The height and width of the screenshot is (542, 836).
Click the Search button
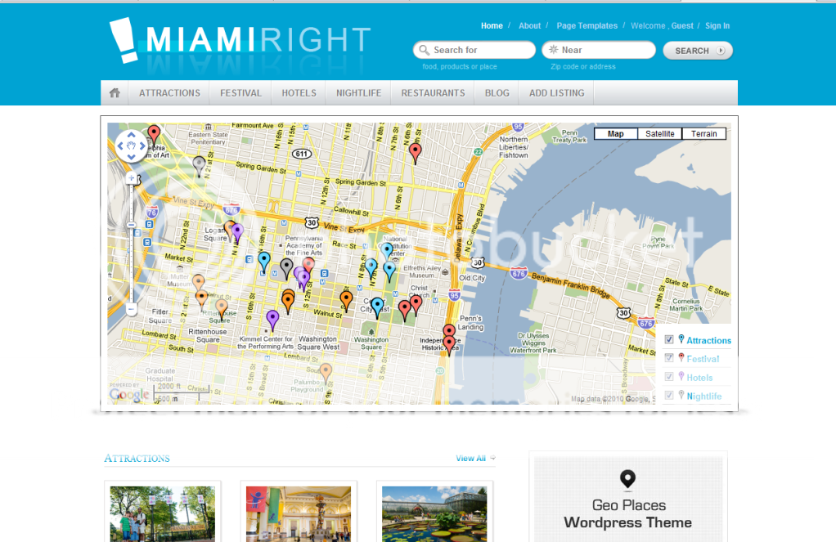click(698, 51)
